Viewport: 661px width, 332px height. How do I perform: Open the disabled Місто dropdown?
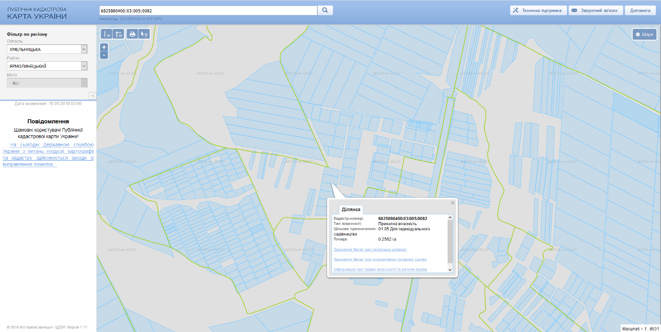click(47, 83)
